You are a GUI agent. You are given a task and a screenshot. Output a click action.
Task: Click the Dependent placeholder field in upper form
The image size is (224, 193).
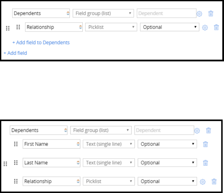pyautogui.click(x=166, y=13)
